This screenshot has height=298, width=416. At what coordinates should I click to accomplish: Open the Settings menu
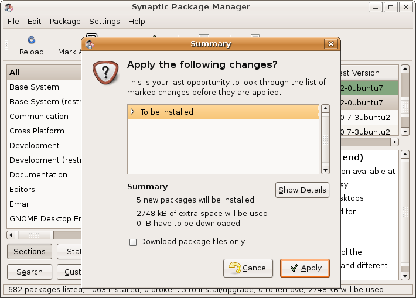click(x=104, y=22)
